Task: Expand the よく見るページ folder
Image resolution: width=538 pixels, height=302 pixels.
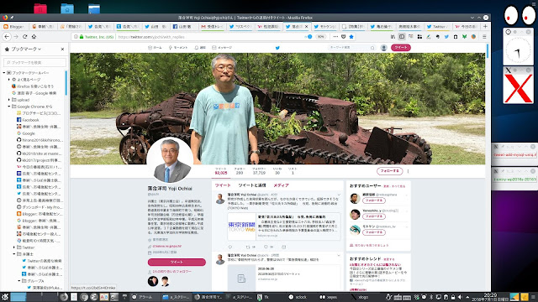Action: pos(9,80)
